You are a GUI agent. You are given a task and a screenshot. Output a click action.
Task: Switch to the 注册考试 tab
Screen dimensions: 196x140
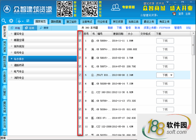pyautogui.click(x=87, y=22)
